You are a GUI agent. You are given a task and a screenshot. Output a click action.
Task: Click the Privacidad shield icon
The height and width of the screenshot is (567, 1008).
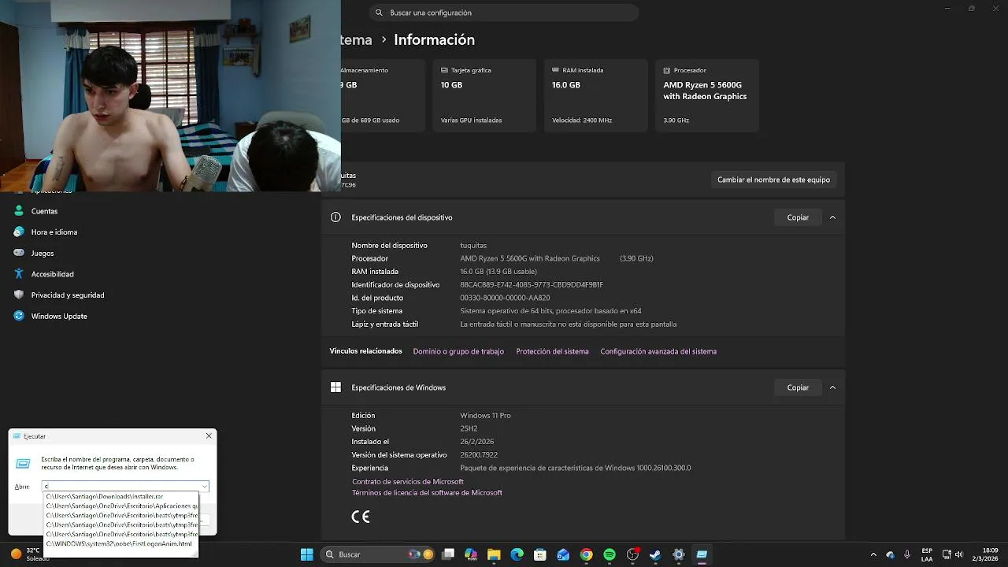19,295
